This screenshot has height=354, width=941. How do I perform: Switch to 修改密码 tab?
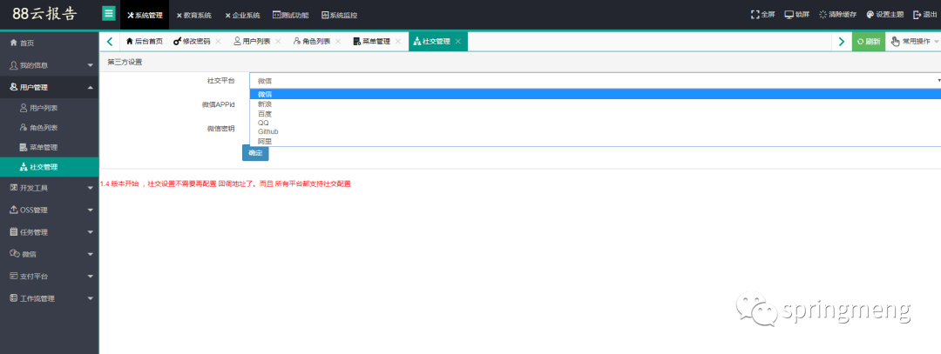pos(192,42)
